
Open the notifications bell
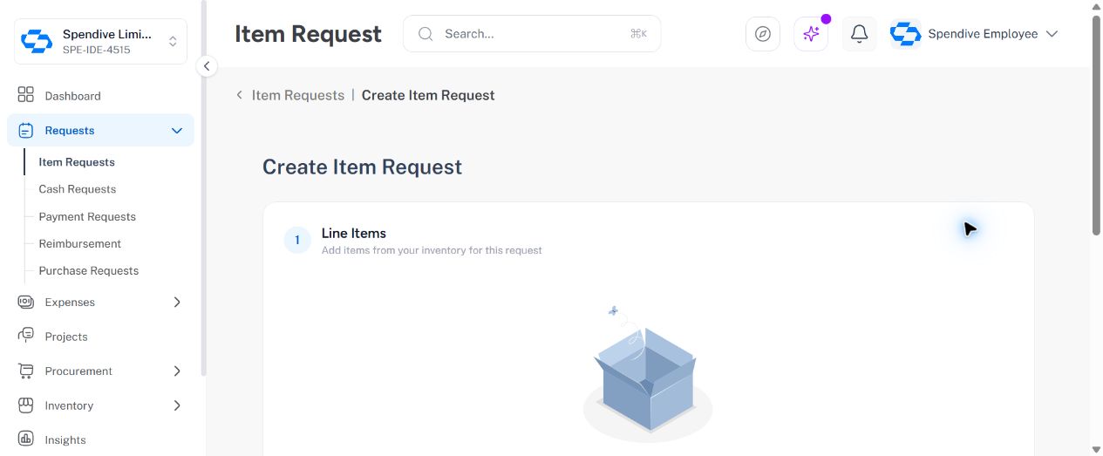tap(859, 34)
